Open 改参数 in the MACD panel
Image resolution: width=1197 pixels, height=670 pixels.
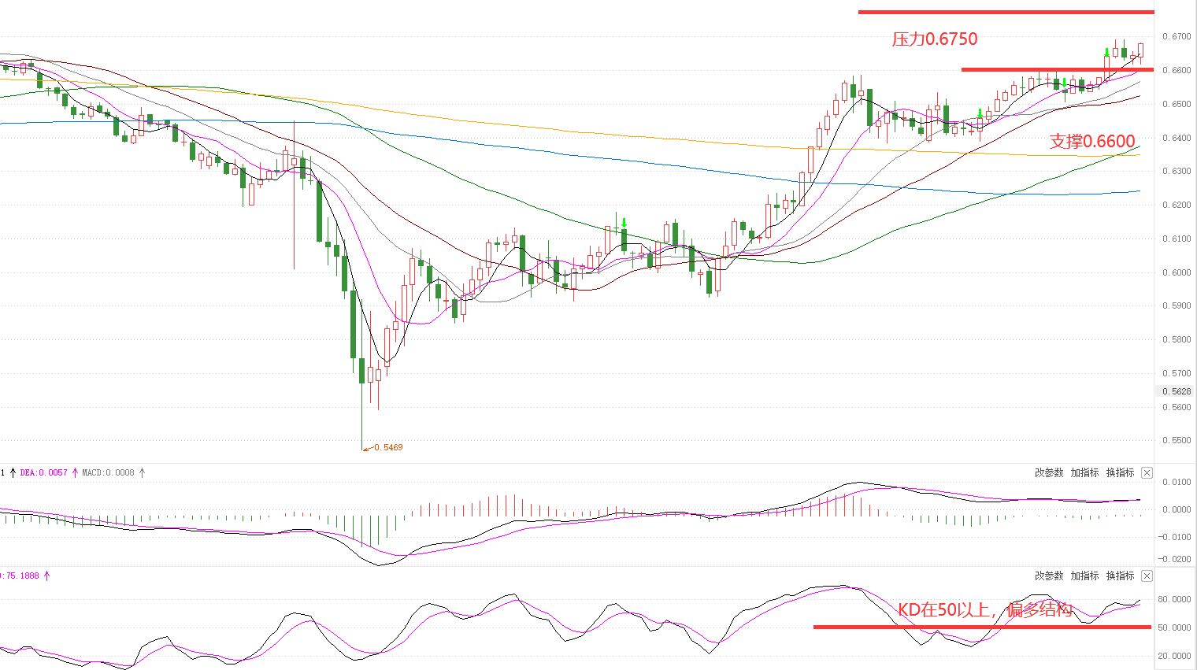pos(1049,472)
